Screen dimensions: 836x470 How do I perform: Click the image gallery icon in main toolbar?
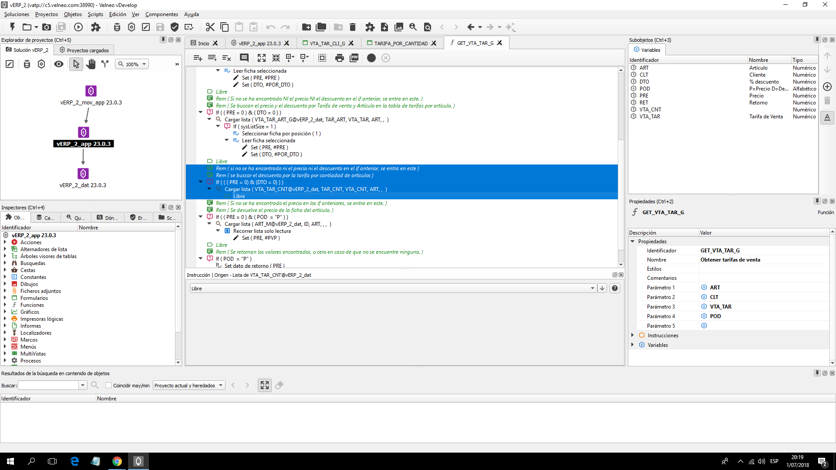tap(399, 27)
